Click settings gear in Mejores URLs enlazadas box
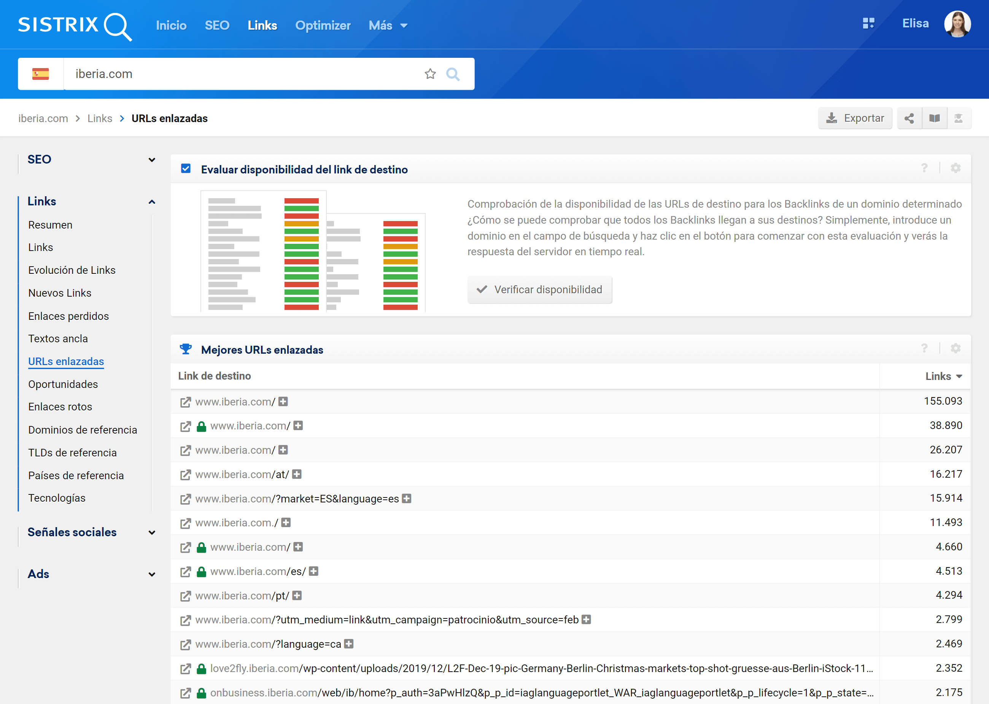This screenshot has height=704, width=989. pos(955,348)
